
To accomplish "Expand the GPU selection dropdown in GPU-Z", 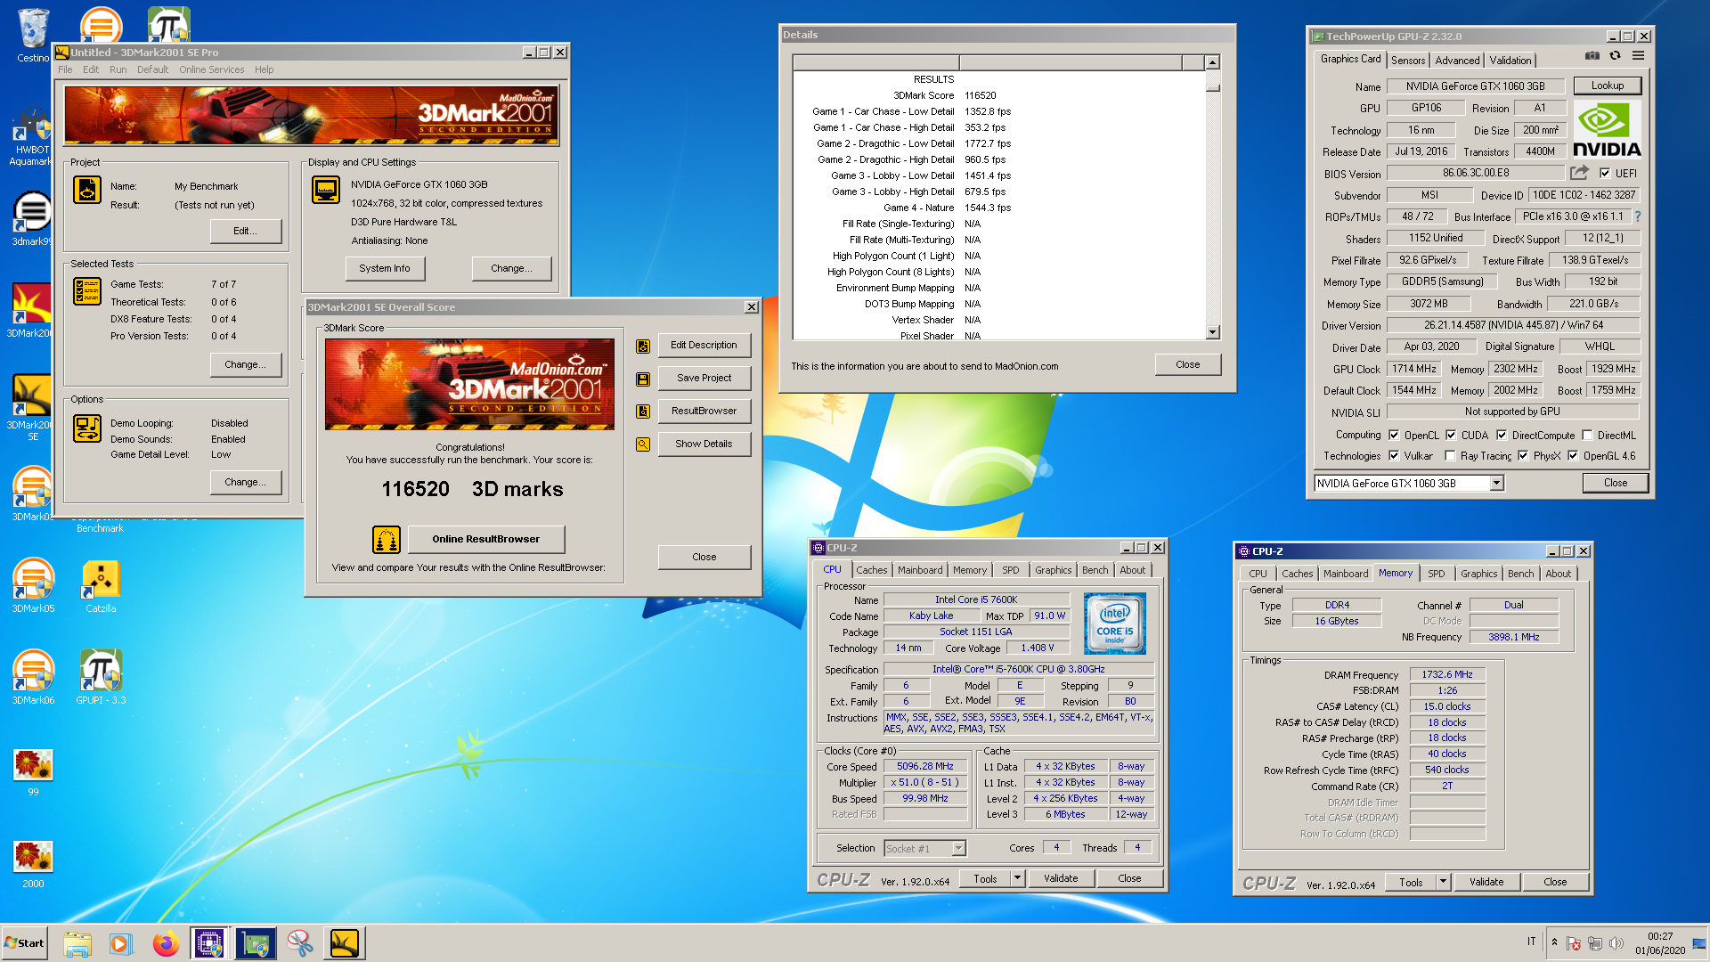I will click(x=1496, y=484).
